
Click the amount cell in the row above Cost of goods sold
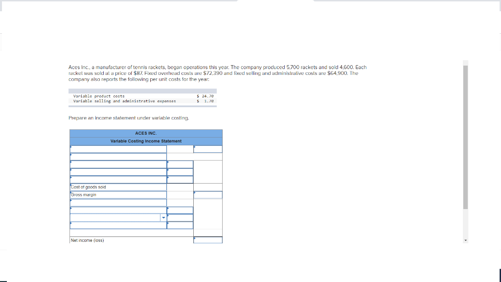[180, 180]
